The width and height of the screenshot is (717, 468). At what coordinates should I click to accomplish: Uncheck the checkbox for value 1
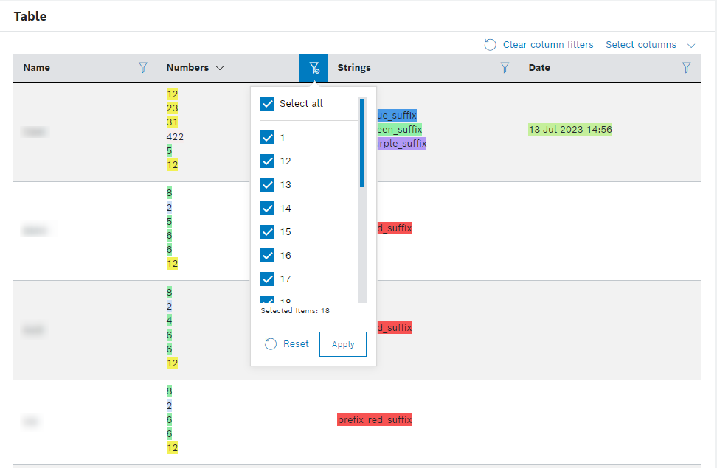268,138
